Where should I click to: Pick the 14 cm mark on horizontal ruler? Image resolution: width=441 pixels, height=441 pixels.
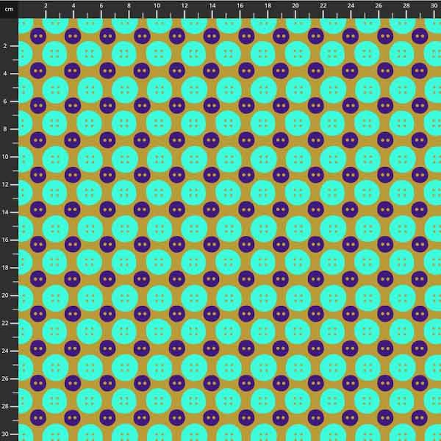pyautogui.click(x=212, y=6)
